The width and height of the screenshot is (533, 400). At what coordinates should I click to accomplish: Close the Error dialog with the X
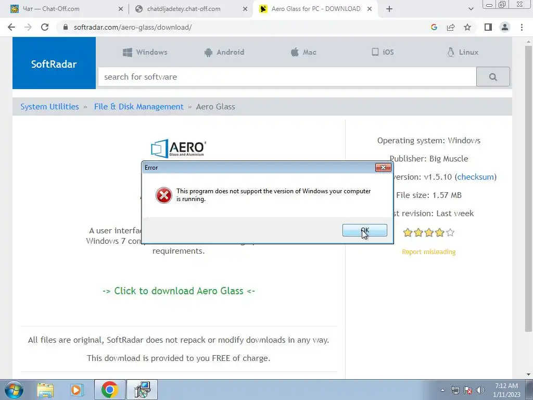point(383,167)
